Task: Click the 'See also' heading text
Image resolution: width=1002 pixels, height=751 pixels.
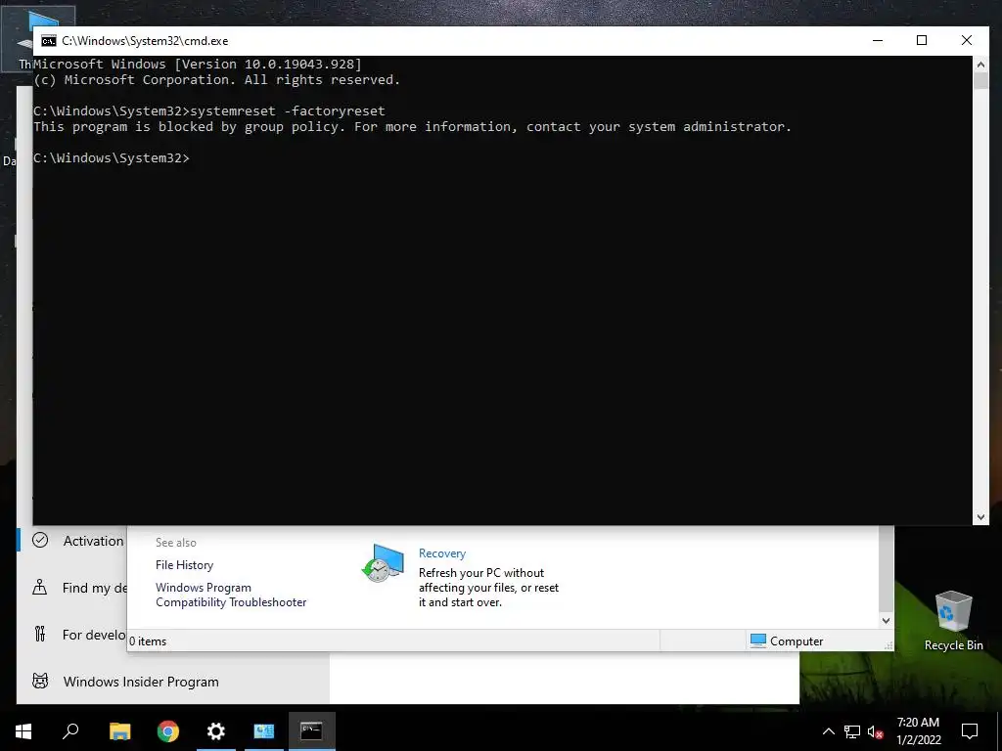Action: click(x=176, y=542)
